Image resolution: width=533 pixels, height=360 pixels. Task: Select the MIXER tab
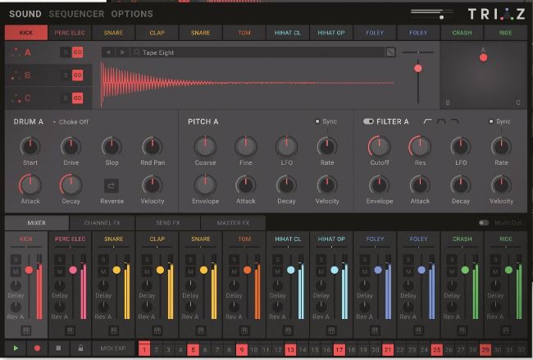coord(37,223)
